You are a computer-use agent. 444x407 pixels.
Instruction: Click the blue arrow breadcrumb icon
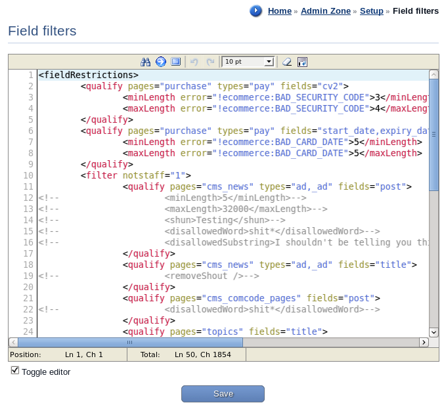[256, 11]
